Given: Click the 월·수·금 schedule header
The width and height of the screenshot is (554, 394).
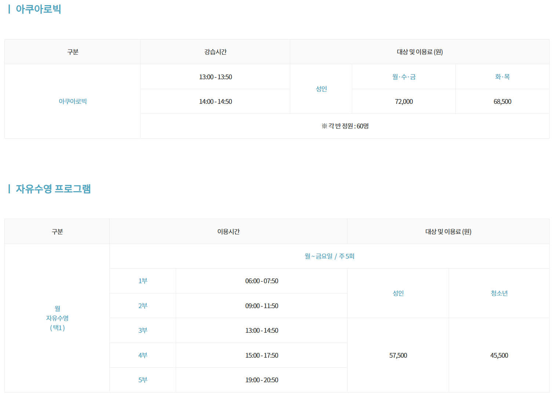Looking at the screenshot, I should [404, 77].
